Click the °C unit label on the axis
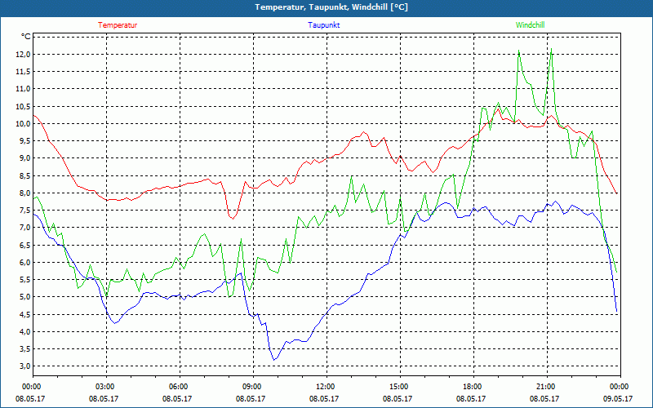Viewport: 653px width, 408px height. tap(26, 37)
